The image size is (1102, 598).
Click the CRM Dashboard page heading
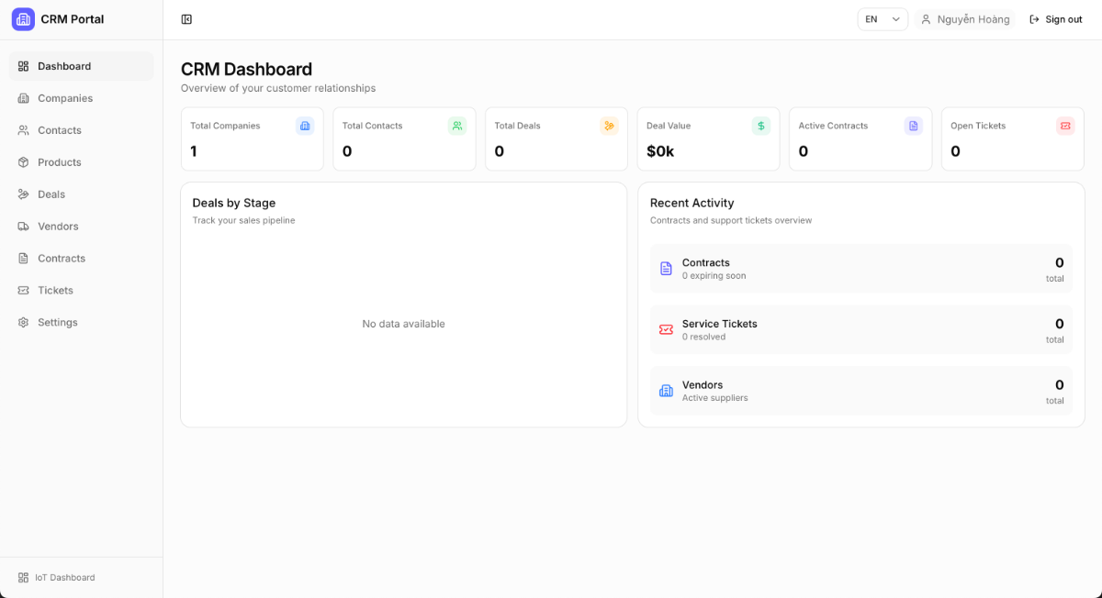point(246,69)
